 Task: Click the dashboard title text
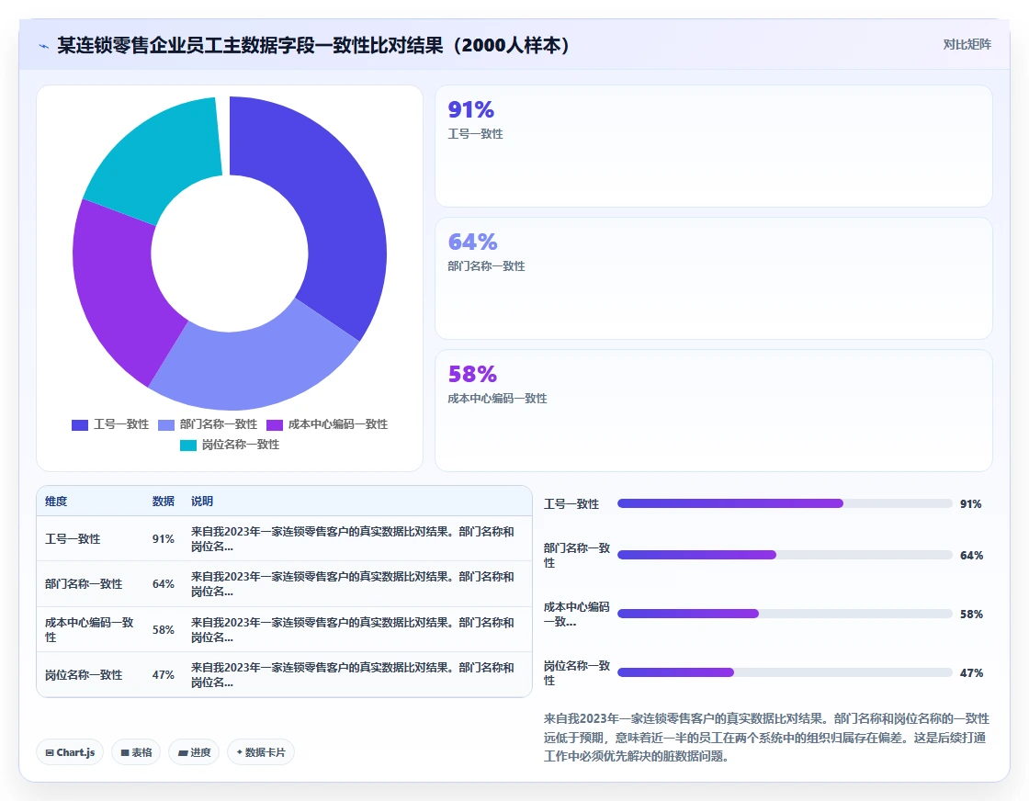(x=313, y=45)
